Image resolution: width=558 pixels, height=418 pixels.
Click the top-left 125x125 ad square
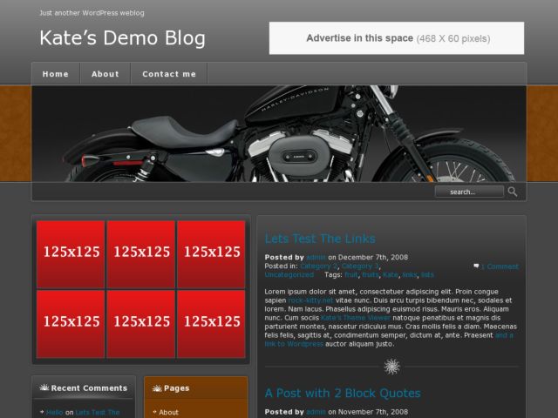pyautogui.click(x=71, y=253)
